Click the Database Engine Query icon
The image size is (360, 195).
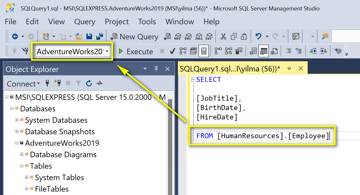pos(168,36)
